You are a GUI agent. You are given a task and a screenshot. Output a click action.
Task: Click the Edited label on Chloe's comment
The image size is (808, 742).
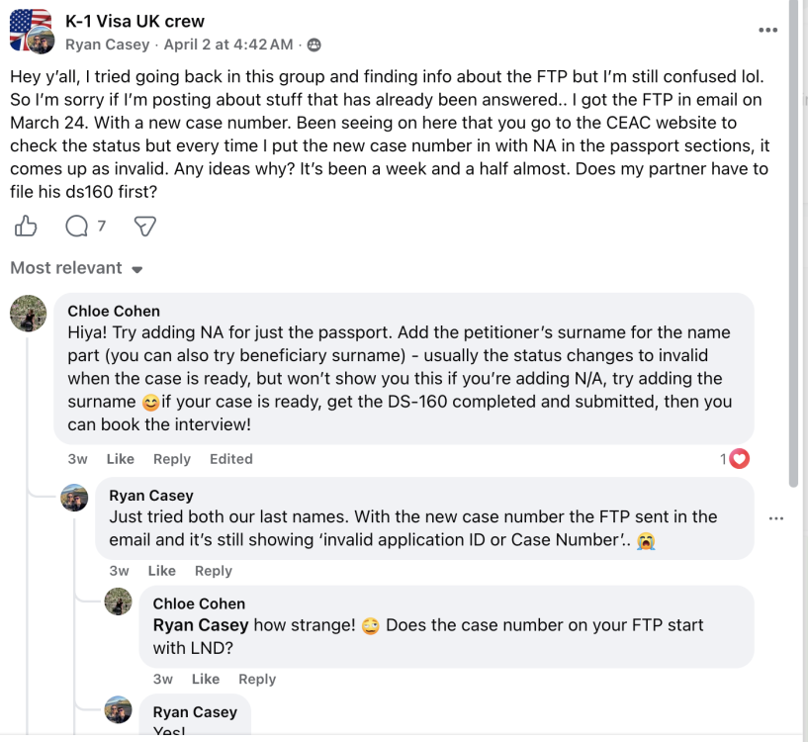[x=231, y=458]
